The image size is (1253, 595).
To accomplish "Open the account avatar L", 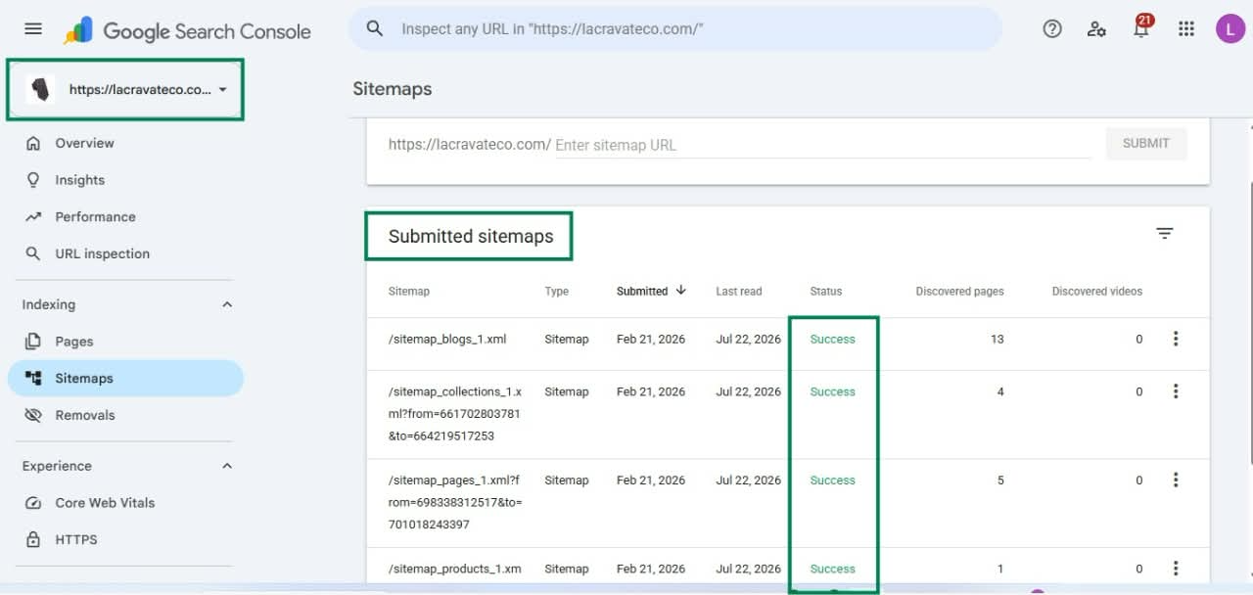I will pos(1230,29).
